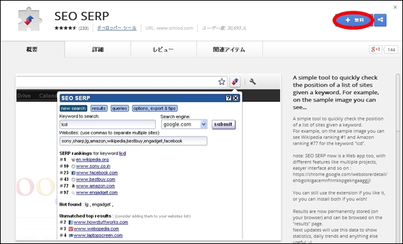Open the レビュー tab
Viewport: 403px width, 244px height.
tap(163, 49)
